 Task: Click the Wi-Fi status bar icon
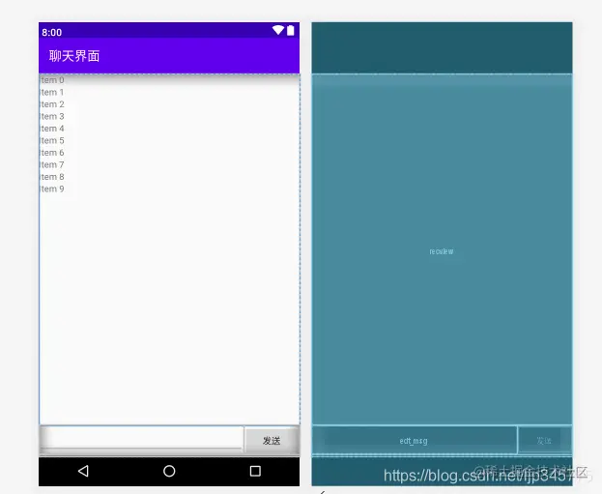click(278, 30)
